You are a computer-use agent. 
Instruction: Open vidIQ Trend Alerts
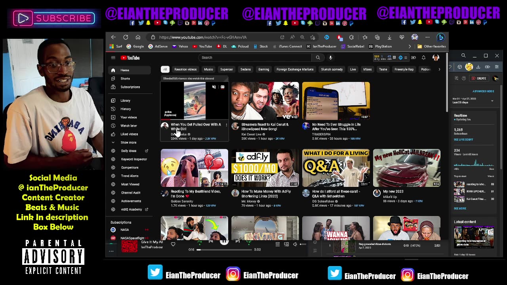(x=130, y=176)
